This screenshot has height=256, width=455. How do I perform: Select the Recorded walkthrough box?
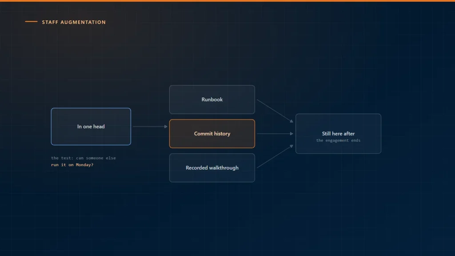click(212, 168)
